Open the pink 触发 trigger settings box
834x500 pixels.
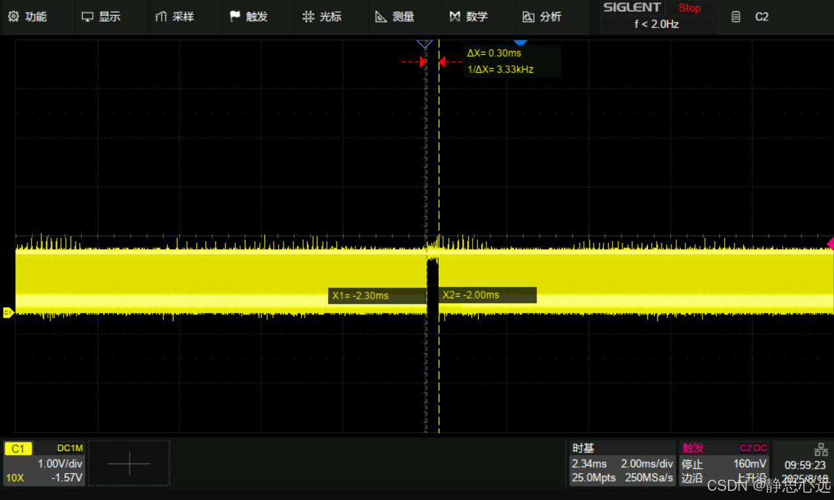724,463
